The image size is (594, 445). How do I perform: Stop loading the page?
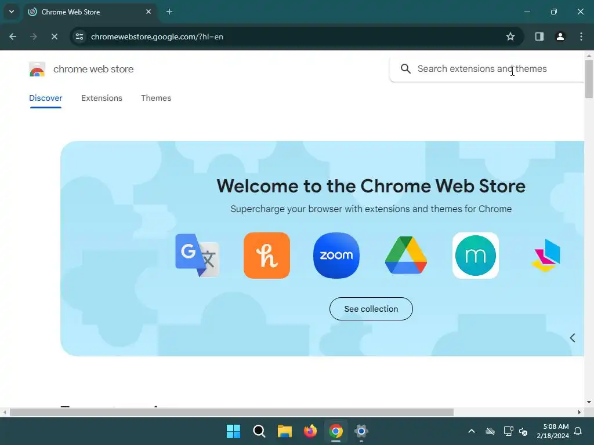click(54, 37)
